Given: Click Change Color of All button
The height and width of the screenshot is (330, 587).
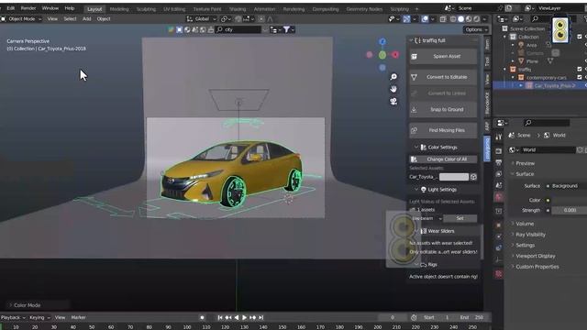Looking at the screenshot, I should coord(443,159).
